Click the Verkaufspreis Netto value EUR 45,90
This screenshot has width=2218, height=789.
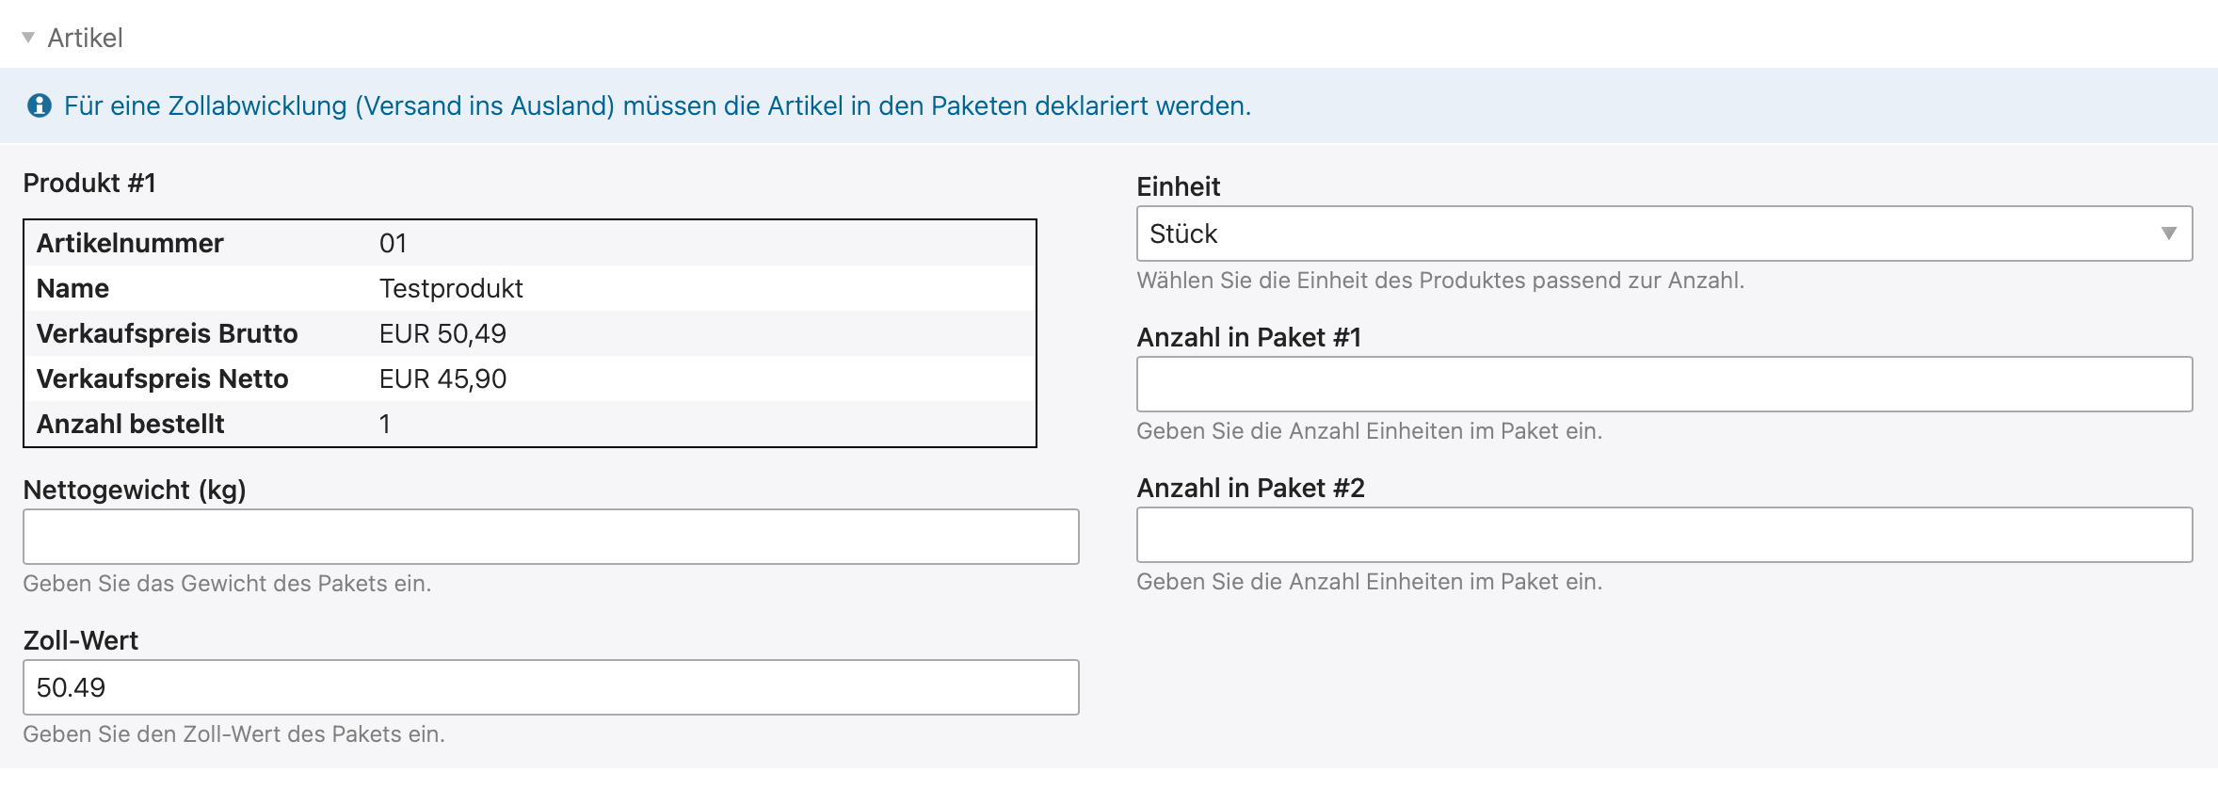442,378
